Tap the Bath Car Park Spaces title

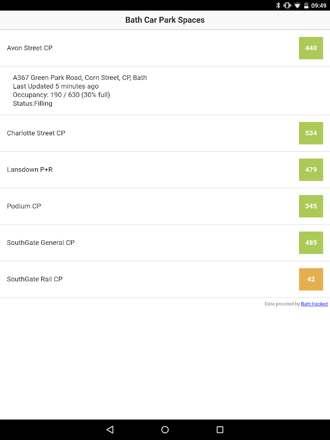(165, 20)
